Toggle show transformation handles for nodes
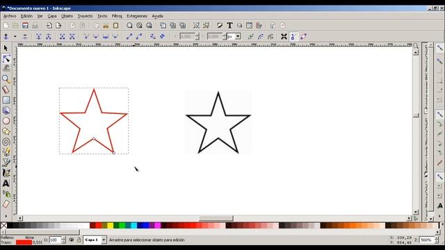 point(284,37)
